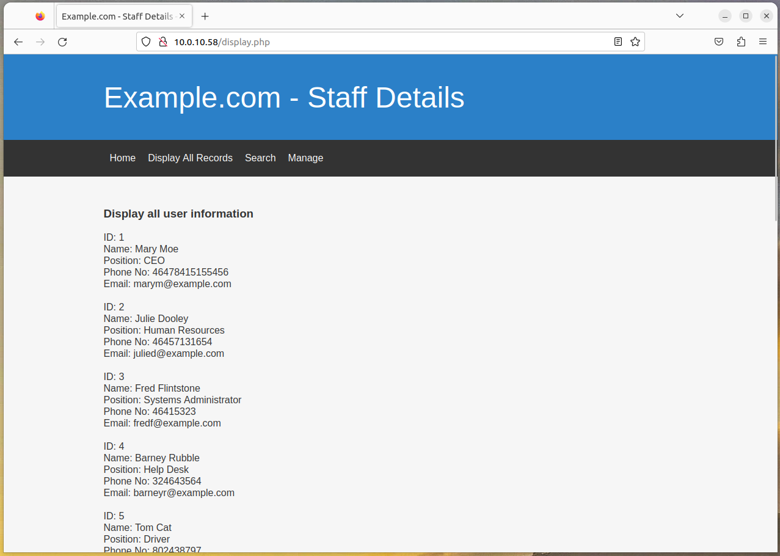Reload the current page

[x=62, y=42]
